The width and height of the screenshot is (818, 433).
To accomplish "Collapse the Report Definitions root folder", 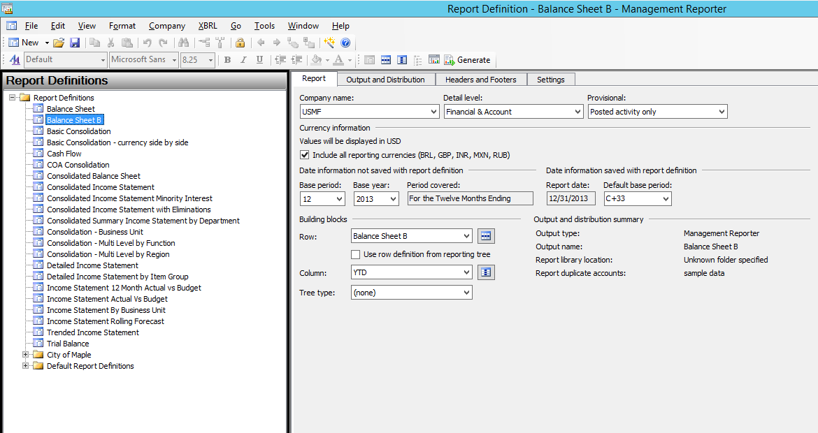I will (x=13, y=98).
